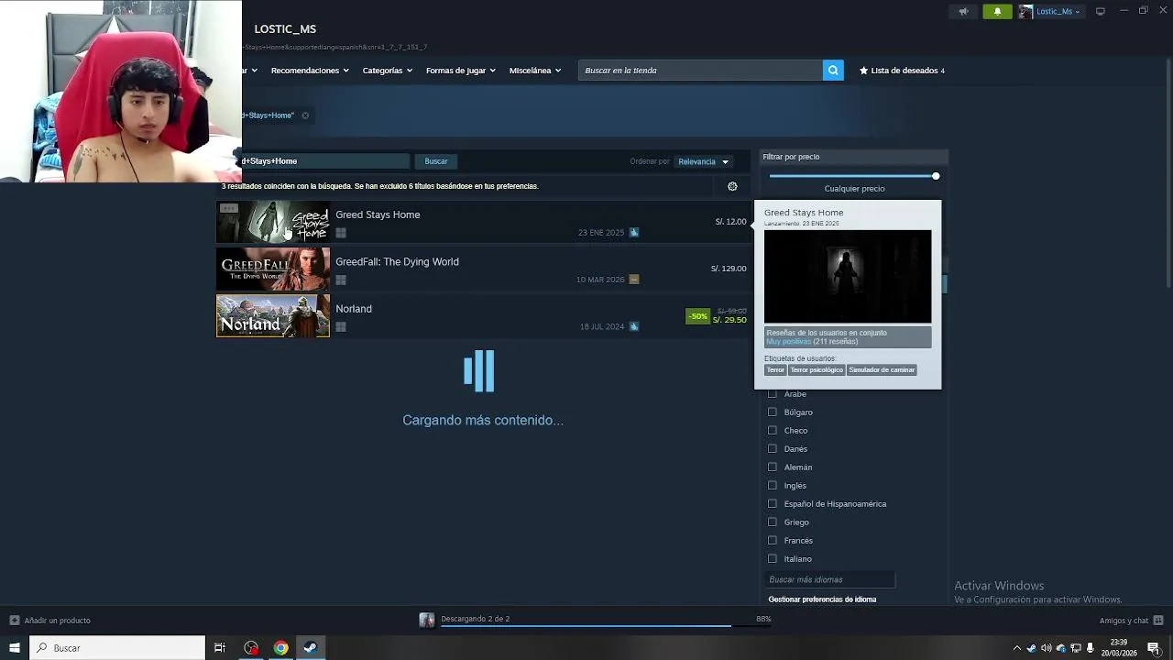This screenshot has height=660, width=1173.
Task: Click the Windows taskbar Buscar search box
Action: (x=117, y=648)
